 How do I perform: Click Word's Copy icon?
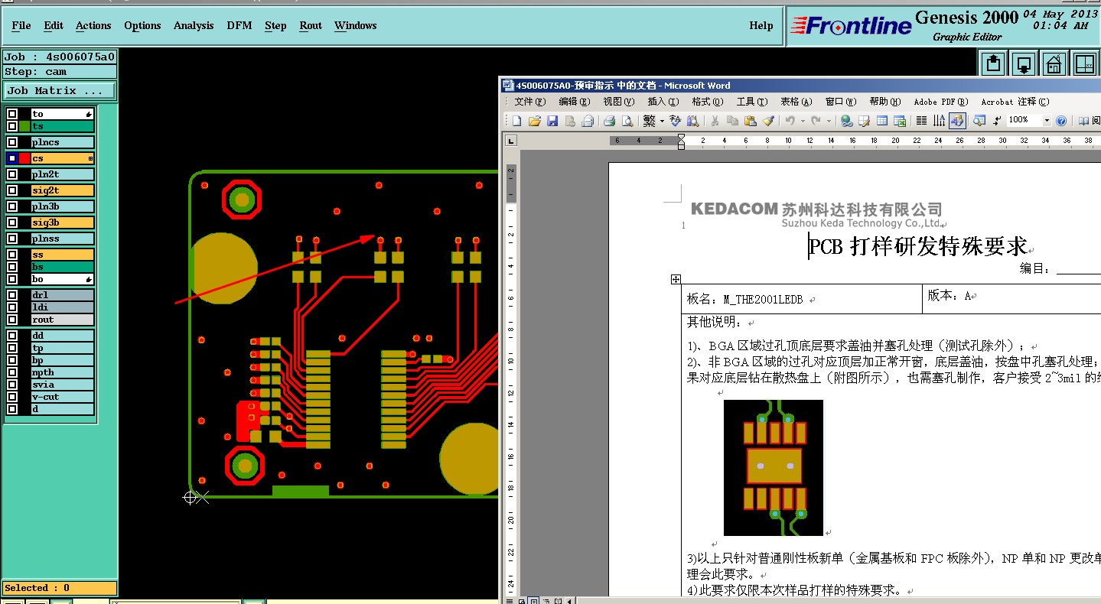[x=732, y=121]
